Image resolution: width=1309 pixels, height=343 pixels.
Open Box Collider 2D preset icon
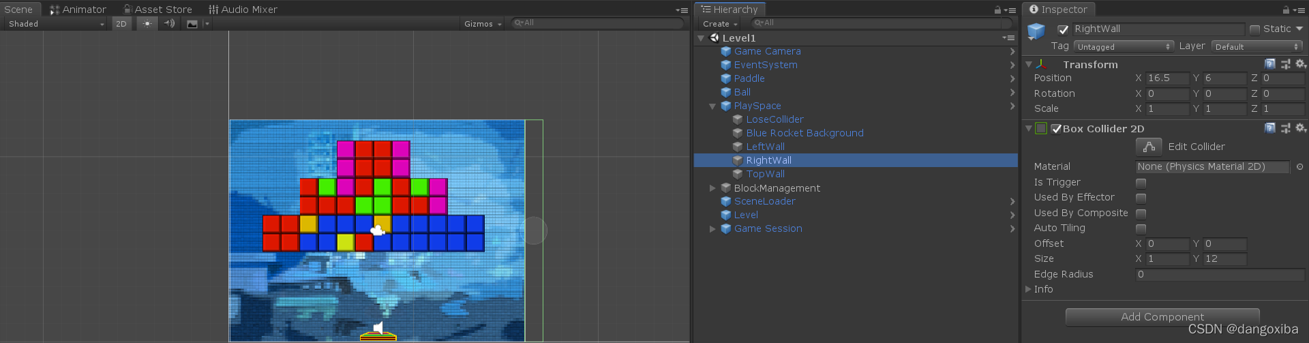tap(1286, 128)
